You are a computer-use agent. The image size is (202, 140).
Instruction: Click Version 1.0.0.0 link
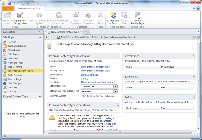click(x=85, y=79)
